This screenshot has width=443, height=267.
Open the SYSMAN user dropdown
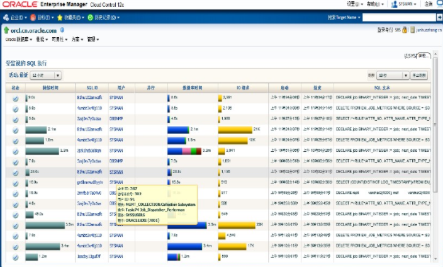tap(404, 4)
